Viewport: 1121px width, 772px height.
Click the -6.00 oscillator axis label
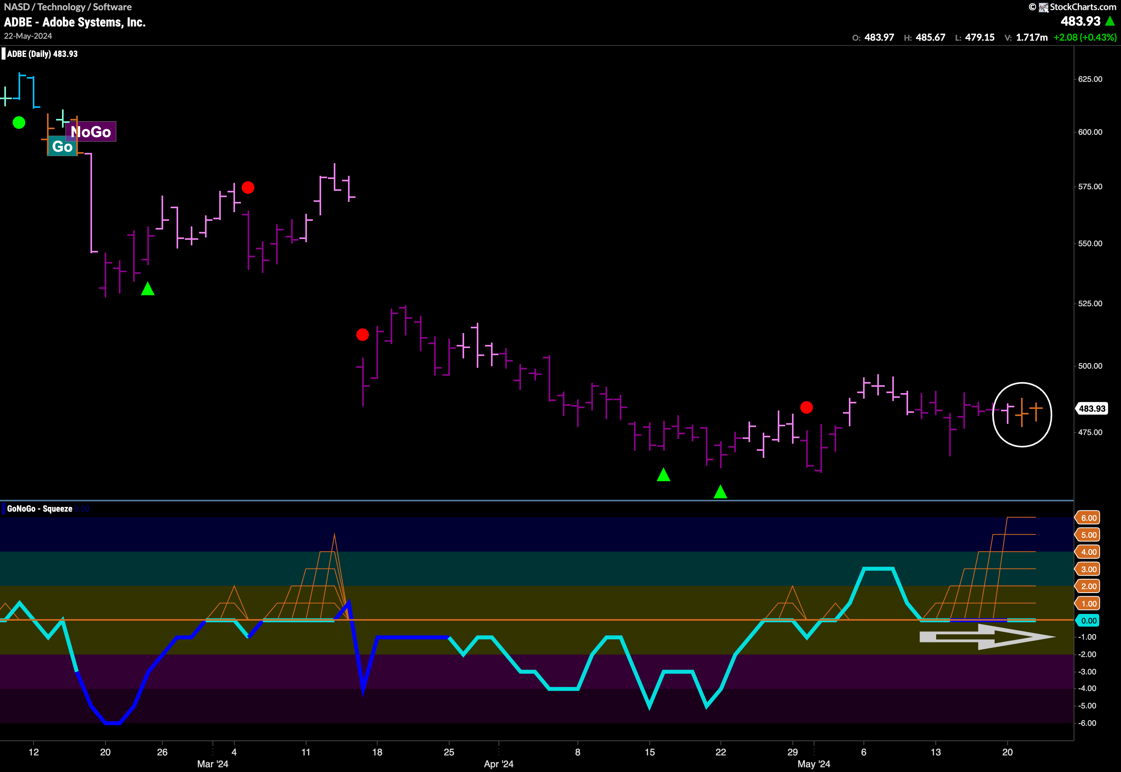pyautogui.click(x=1087, y=723)
